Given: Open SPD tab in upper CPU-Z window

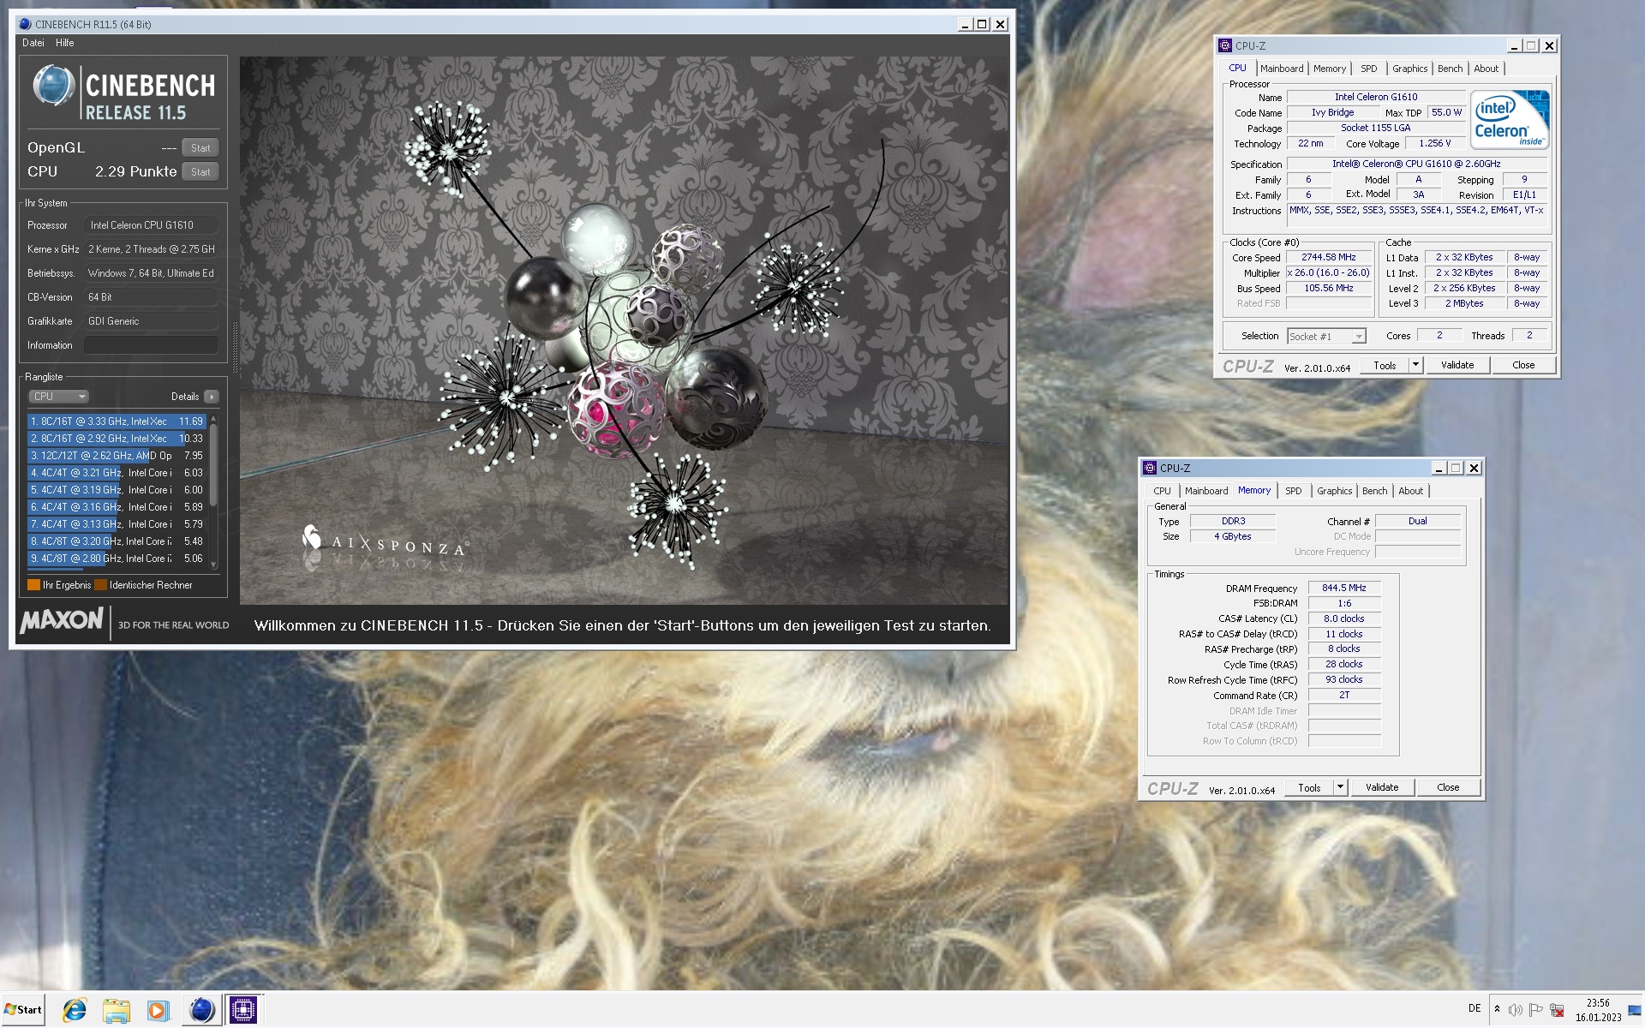Looking at the screenshot, I should (1369, 69).
